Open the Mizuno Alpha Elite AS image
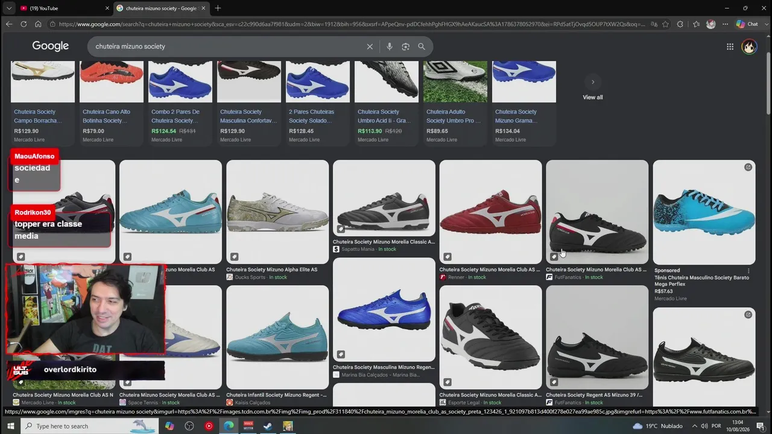 (x=277, y=212)
